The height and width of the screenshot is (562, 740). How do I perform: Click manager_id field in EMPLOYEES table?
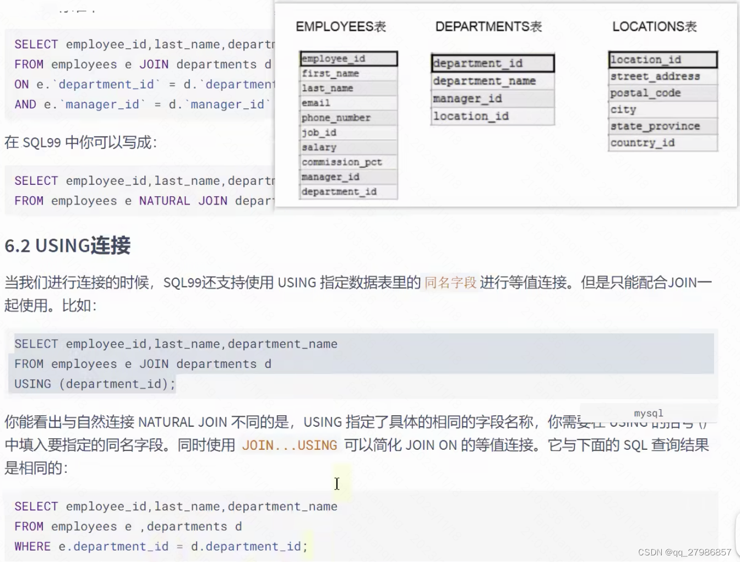(349, 177)
